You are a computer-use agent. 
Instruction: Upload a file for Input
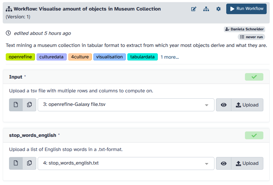(247, 105)
